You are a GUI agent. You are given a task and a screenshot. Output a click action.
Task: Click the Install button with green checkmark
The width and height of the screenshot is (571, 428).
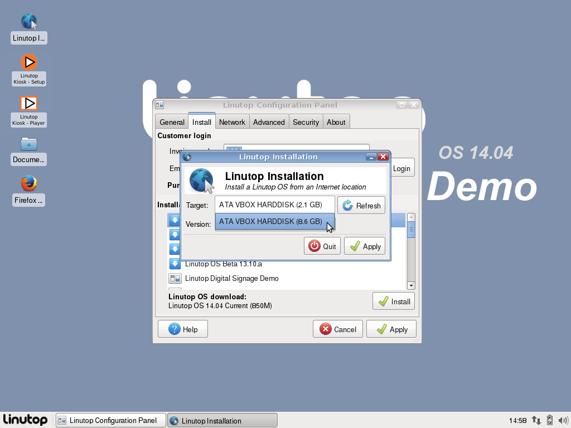393,301
